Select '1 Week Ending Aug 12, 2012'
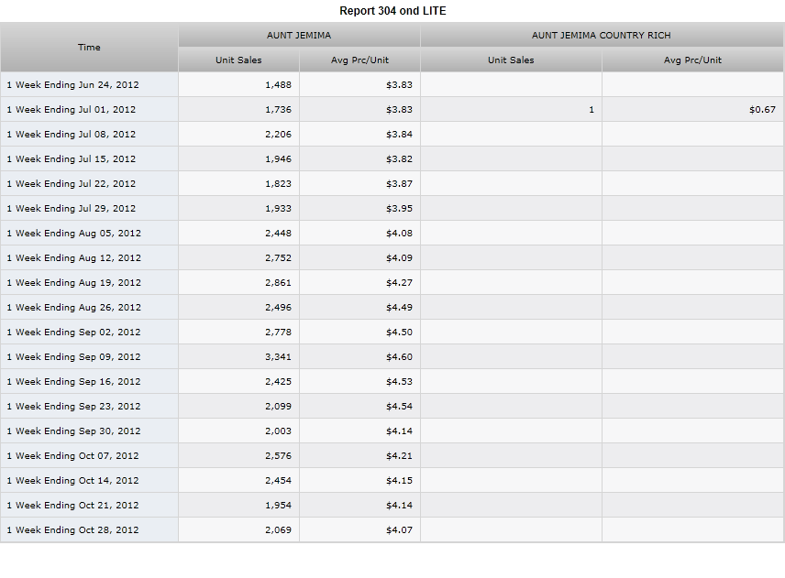This screenshot has width=785, height=578. 89,258
